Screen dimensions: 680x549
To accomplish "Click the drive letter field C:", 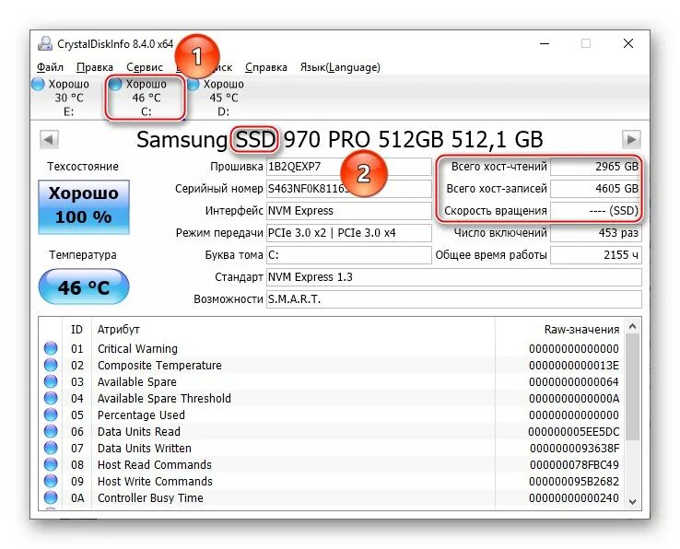I will (348, 255).
